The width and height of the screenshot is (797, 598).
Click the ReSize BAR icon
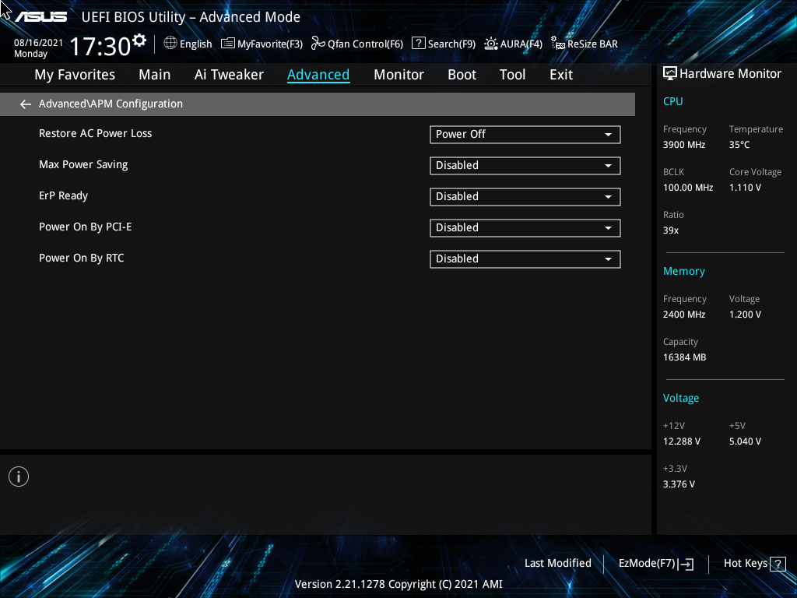(x=558, y=44)
